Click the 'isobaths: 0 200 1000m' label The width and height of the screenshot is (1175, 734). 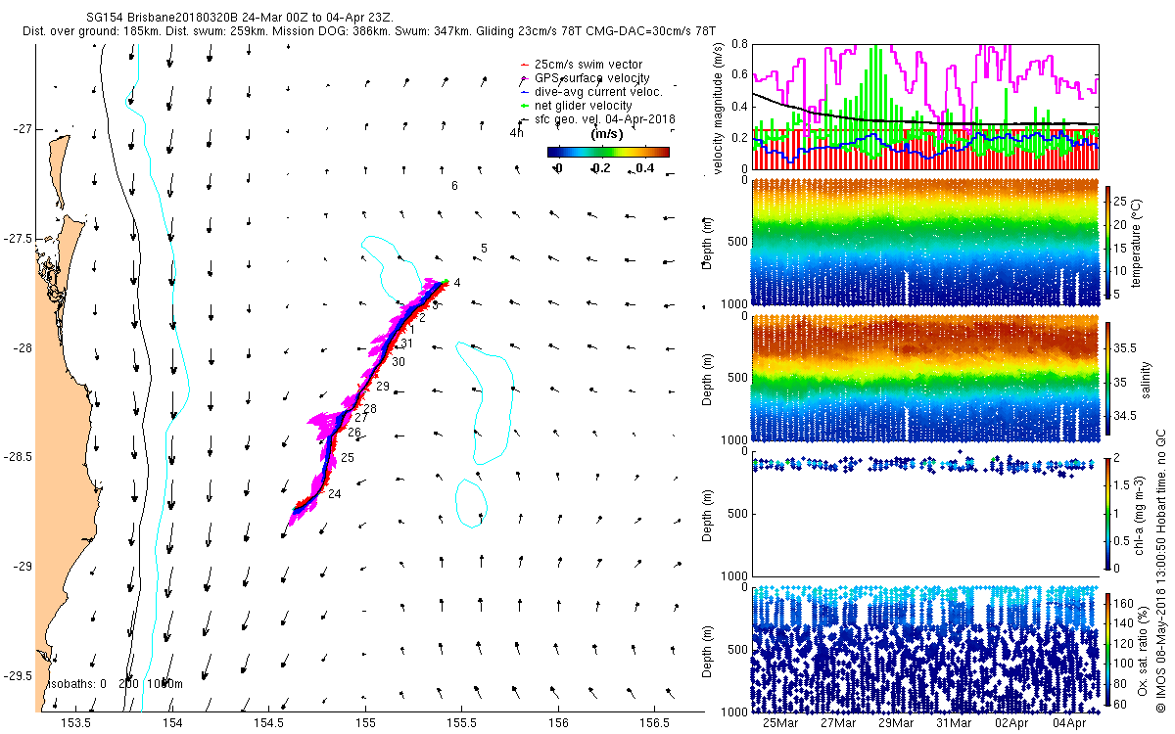(116, 684)
